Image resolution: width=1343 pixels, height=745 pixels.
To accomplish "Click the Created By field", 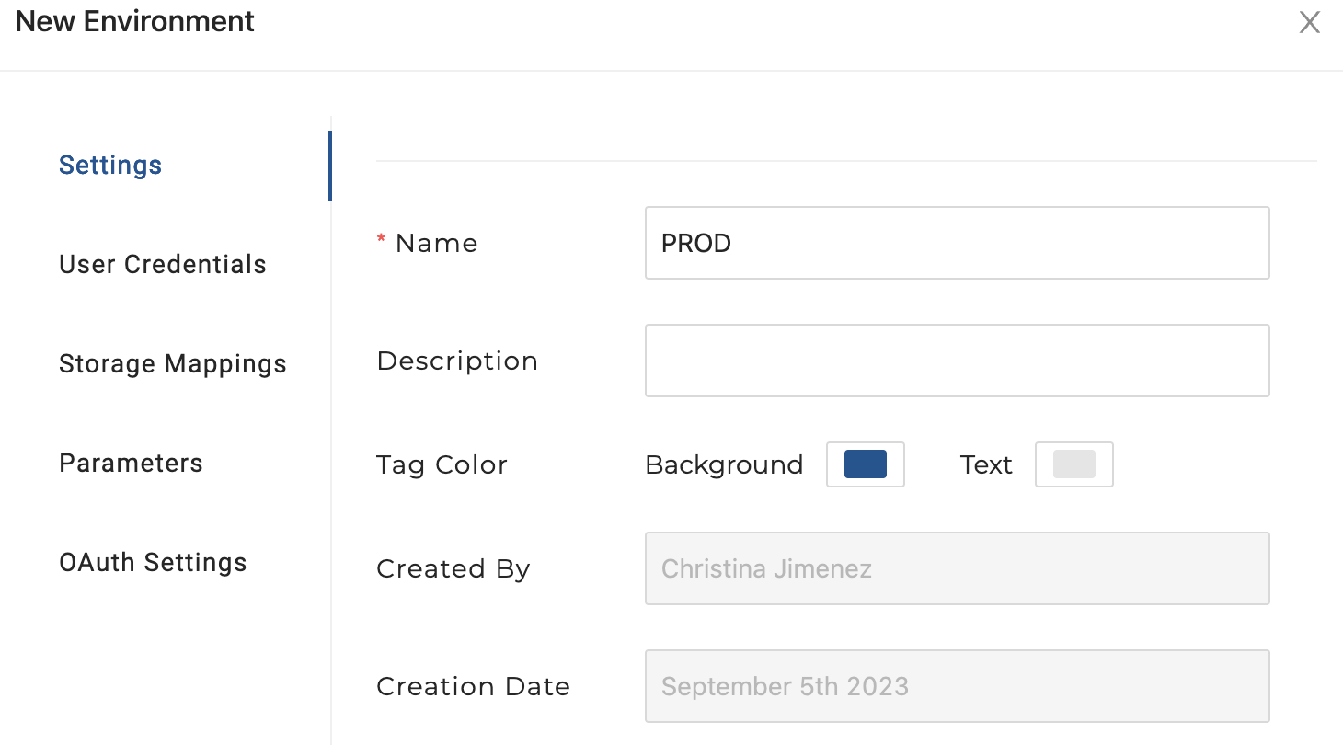I will 957,568.
